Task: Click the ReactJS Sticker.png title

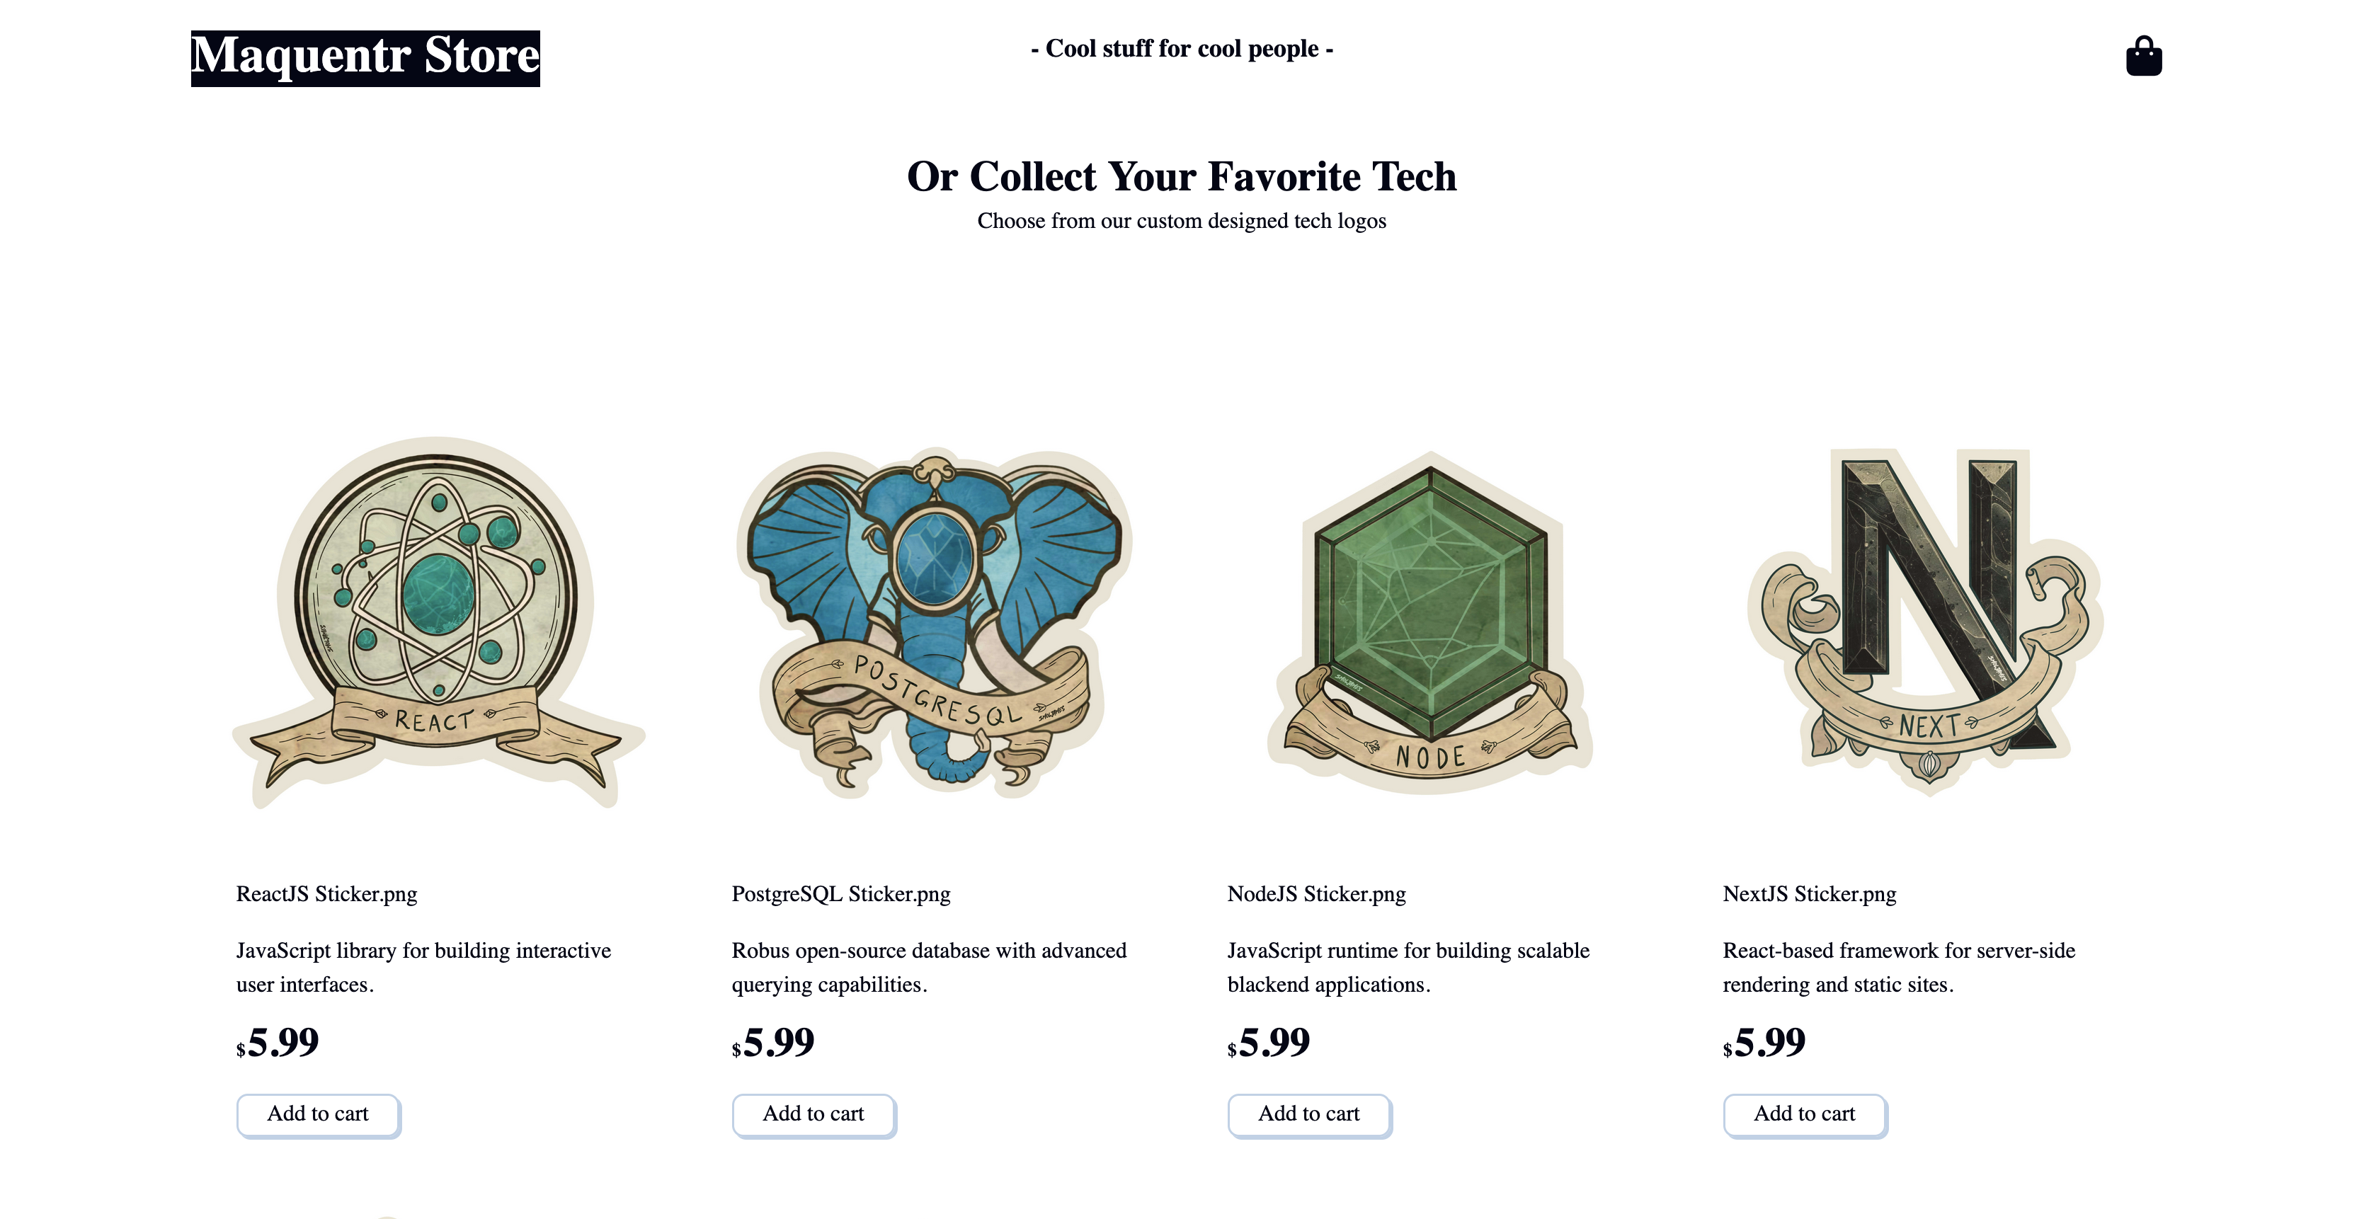Action: coord(326,893)
